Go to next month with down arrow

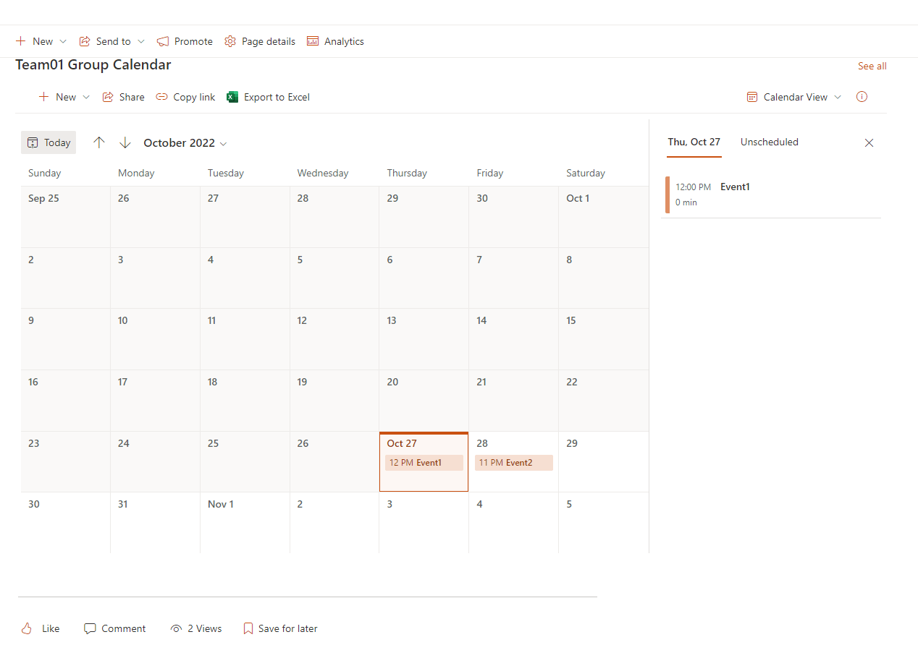125,142
